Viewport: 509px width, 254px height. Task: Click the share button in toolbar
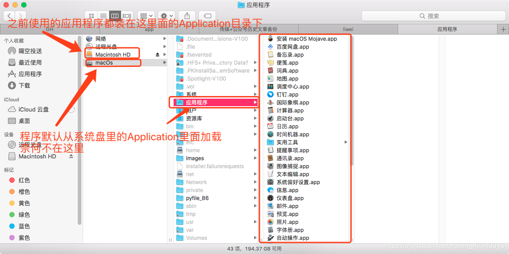(x=186, y=15)
